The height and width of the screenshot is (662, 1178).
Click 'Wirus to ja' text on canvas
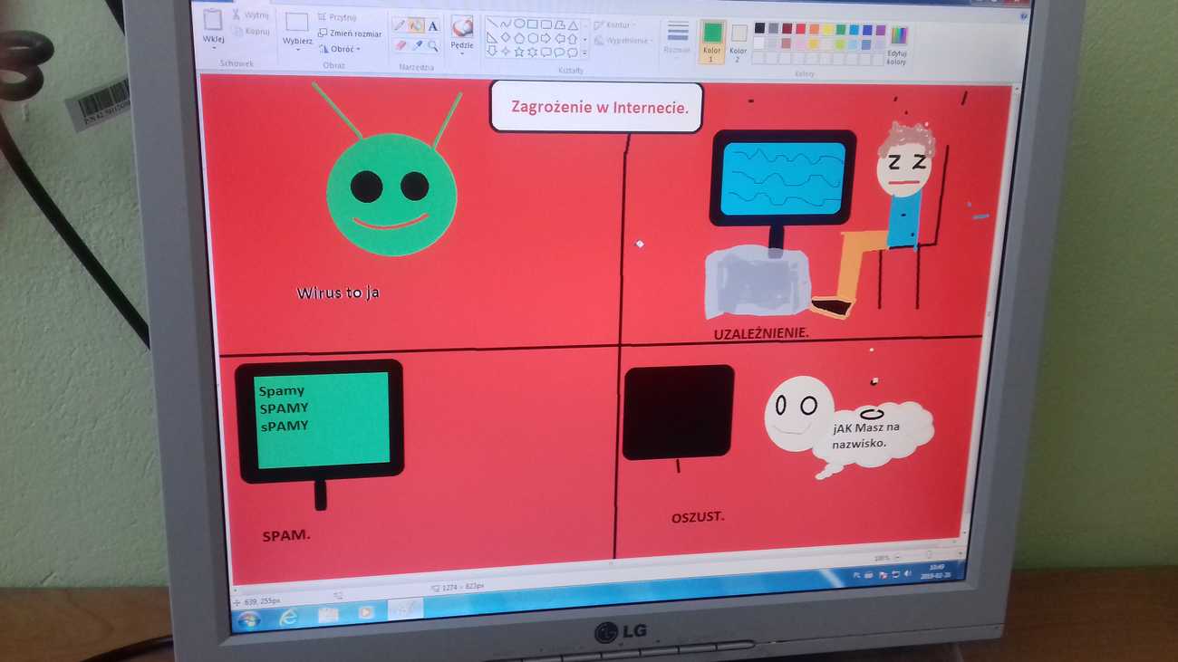[337, 293]
